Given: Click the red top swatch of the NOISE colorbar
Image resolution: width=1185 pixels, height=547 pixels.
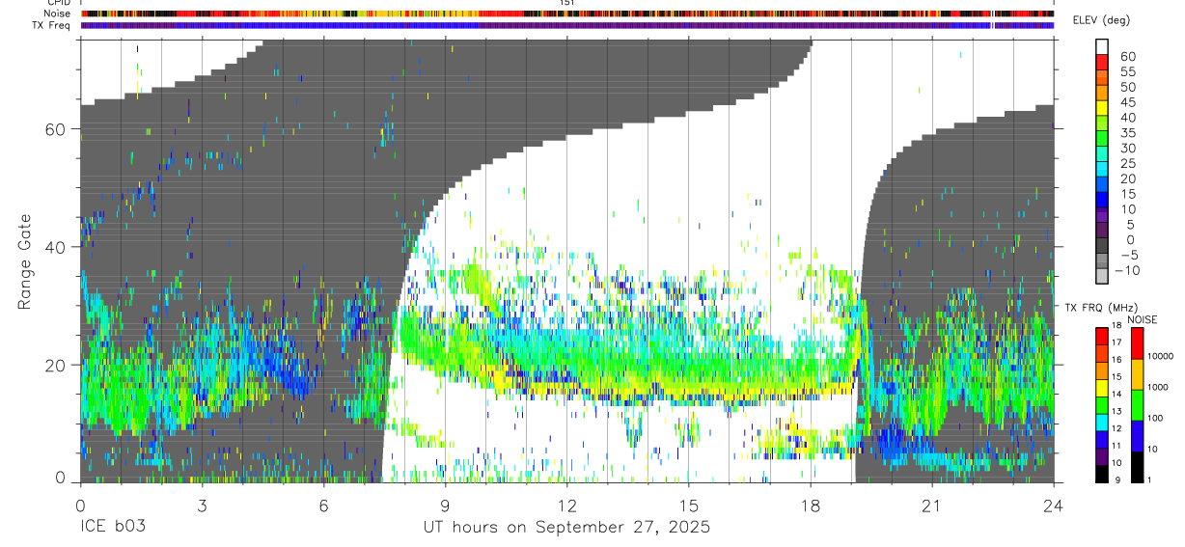Looking at the screenshot, I should (1136, 343).
